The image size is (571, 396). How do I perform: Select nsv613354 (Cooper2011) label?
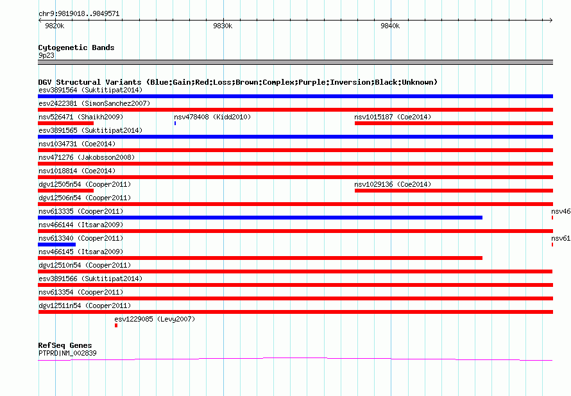(81, 292)
